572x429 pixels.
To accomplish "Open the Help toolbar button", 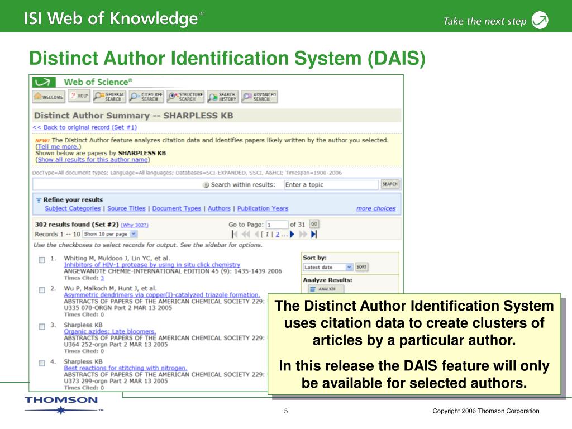I will 79,96.
